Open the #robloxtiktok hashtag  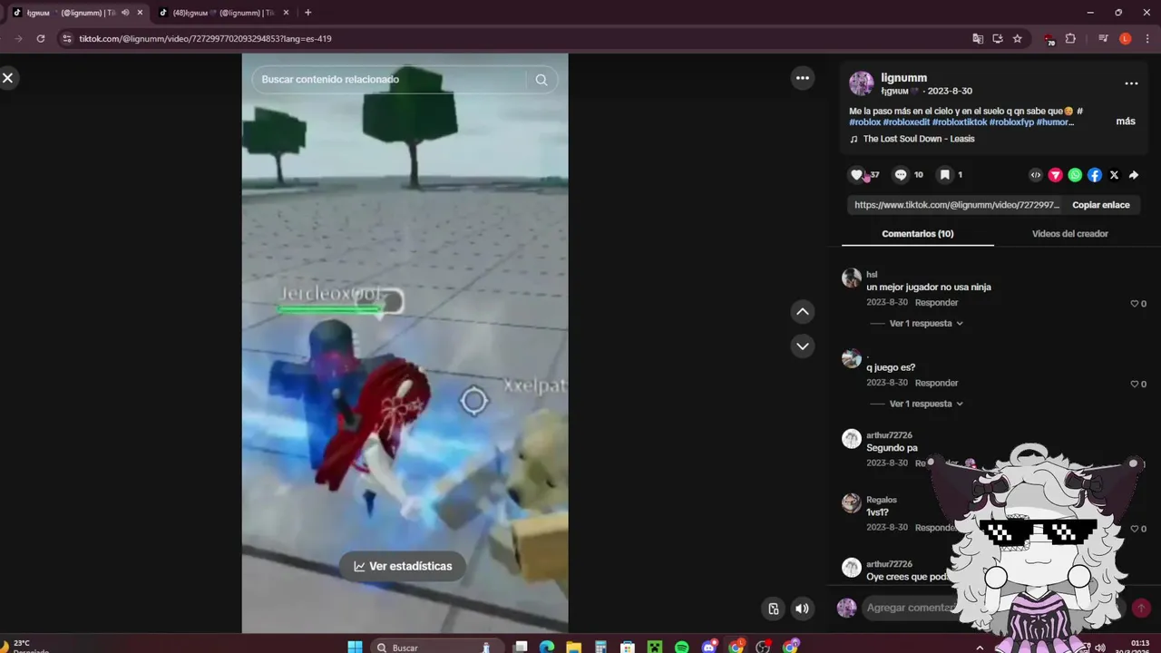coord(960,122)
